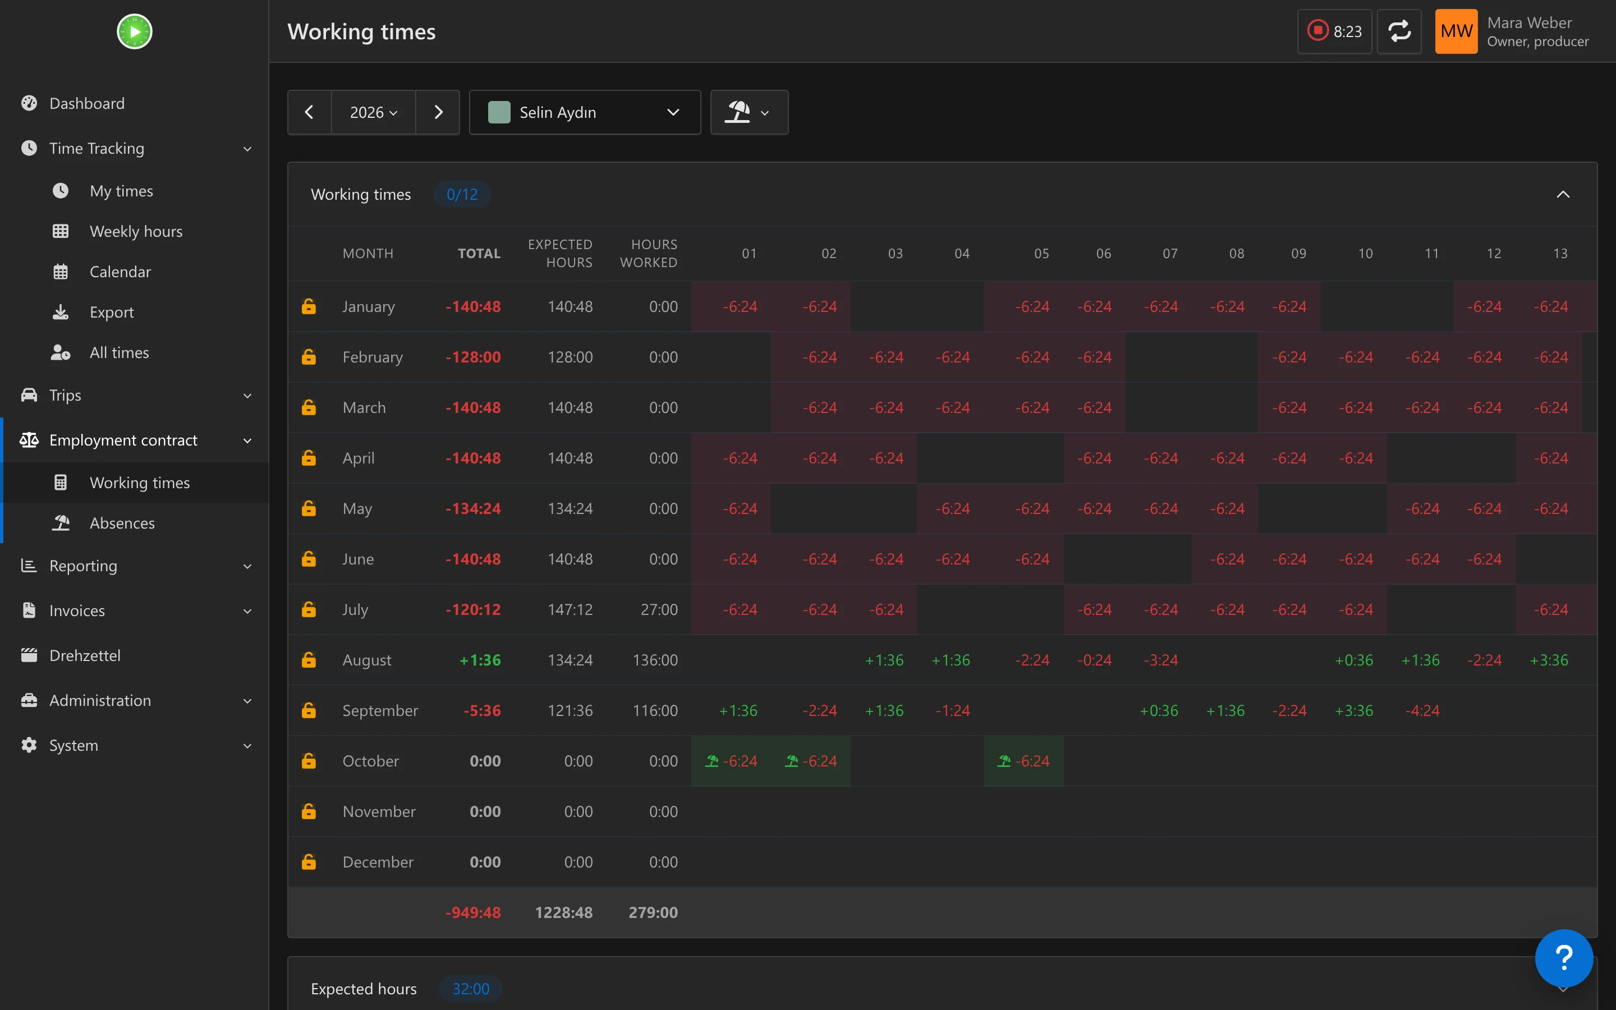Toggle the October lock icon
1616x1010 pixels.
pos(309,761)
